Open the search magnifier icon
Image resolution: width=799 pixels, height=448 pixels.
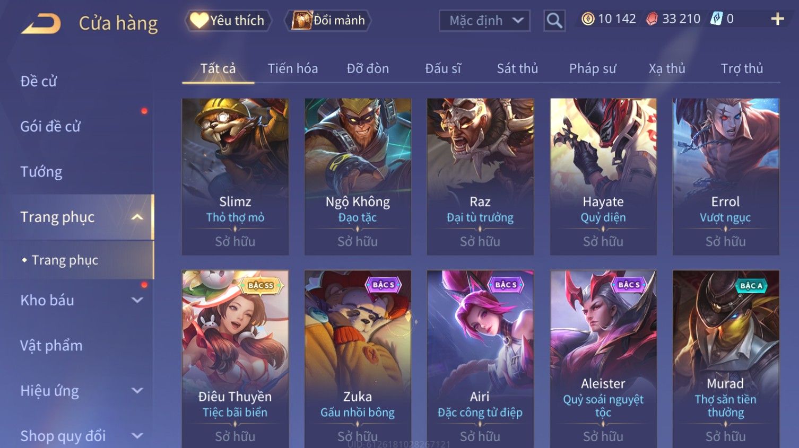pos(554,21)
